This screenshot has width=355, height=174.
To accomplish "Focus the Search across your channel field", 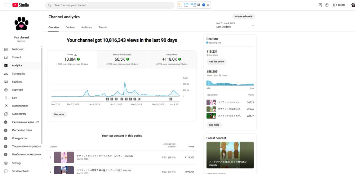I will tap(110, 5).
